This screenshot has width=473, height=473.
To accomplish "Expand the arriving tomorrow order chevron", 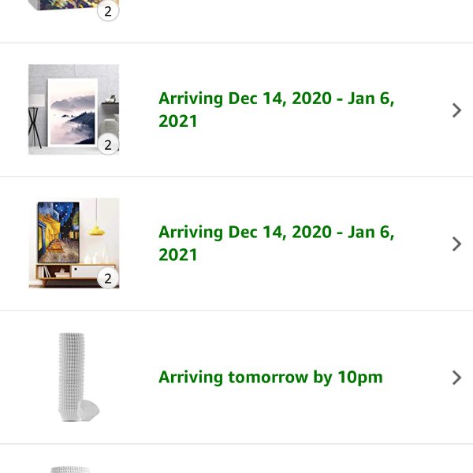I will click(456, 378).
